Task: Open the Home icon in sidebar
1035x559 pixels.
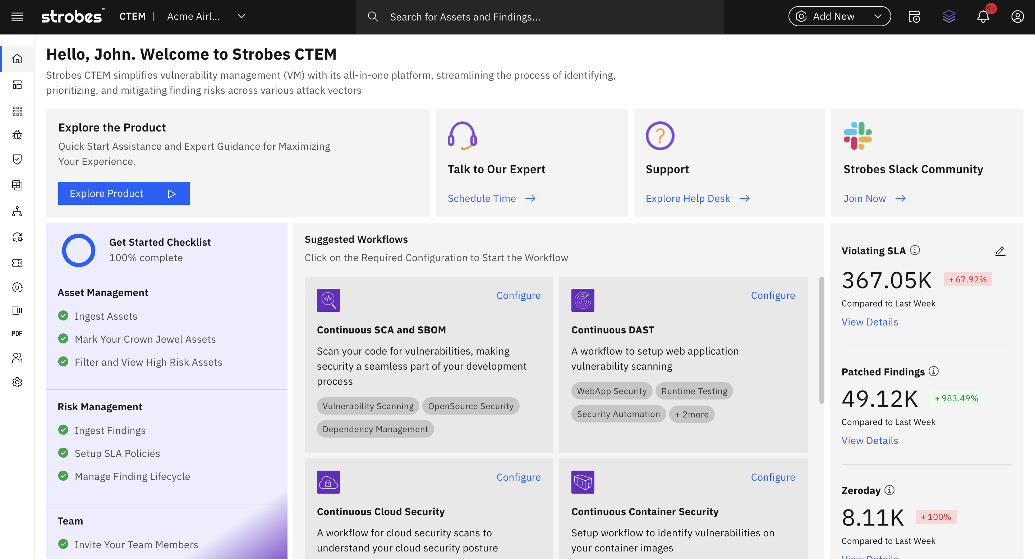Action: 17,59
